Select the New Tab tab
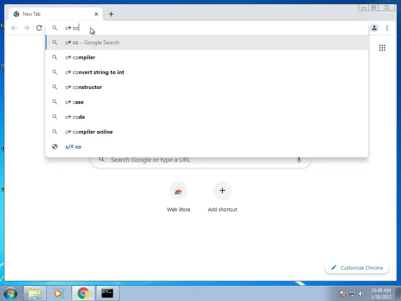401x301 pixels. pos(56,14)
